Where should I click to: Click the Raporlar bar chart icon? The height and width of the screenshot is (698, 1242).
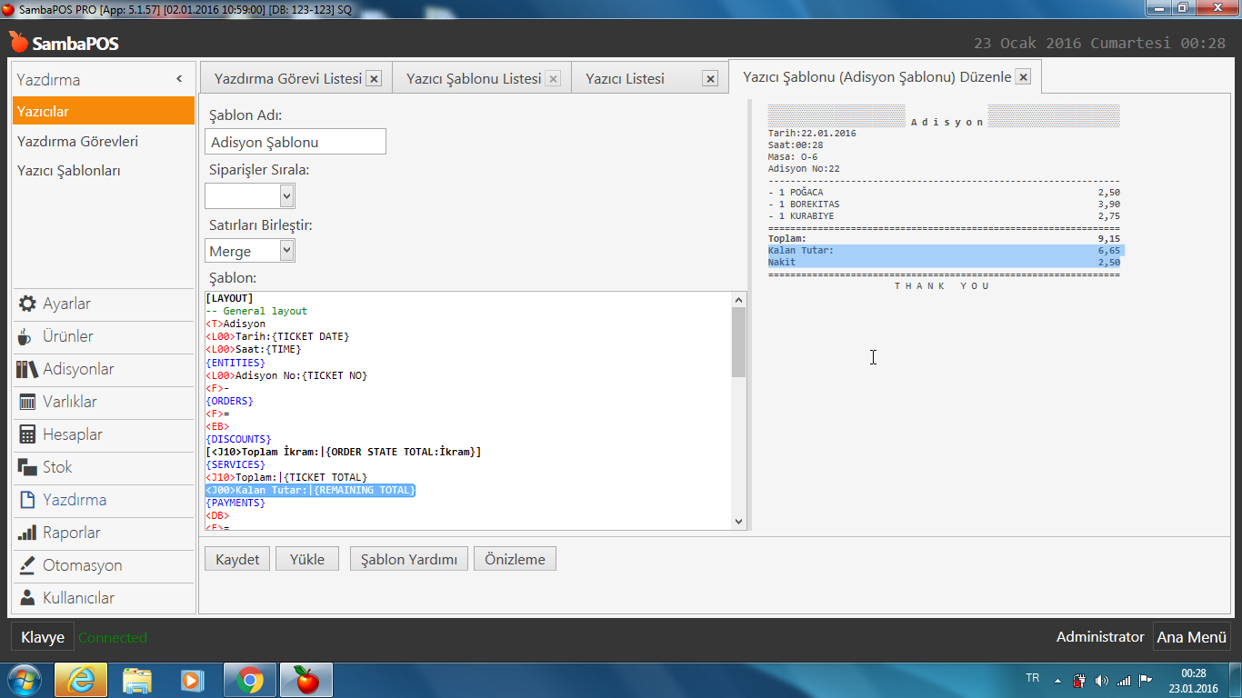pyautogui.click(x=27, y=533)
